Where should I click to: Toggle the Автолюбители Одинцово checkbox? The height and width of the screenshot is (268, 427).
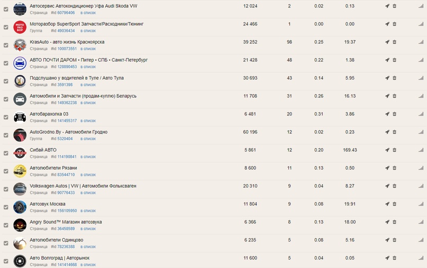[6, 243]
